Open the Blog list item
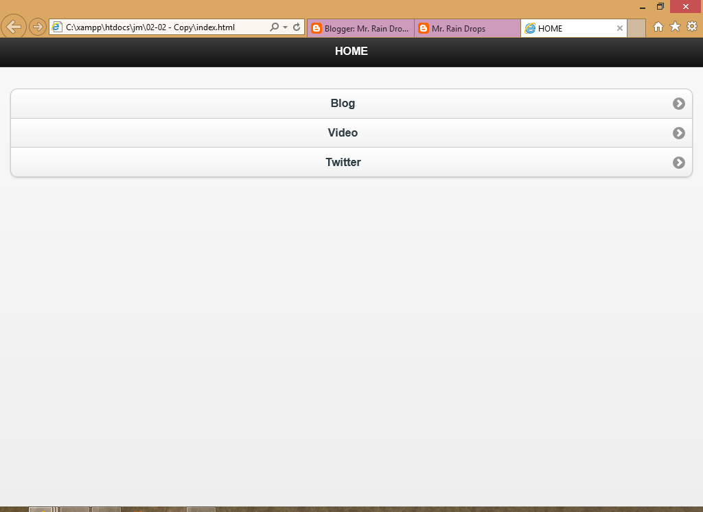 pyautogui.click(x=351, y=104)
